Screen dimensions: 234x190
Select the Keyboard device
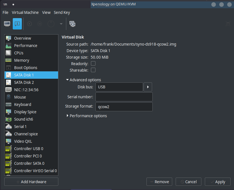click(x=31, y=104)
